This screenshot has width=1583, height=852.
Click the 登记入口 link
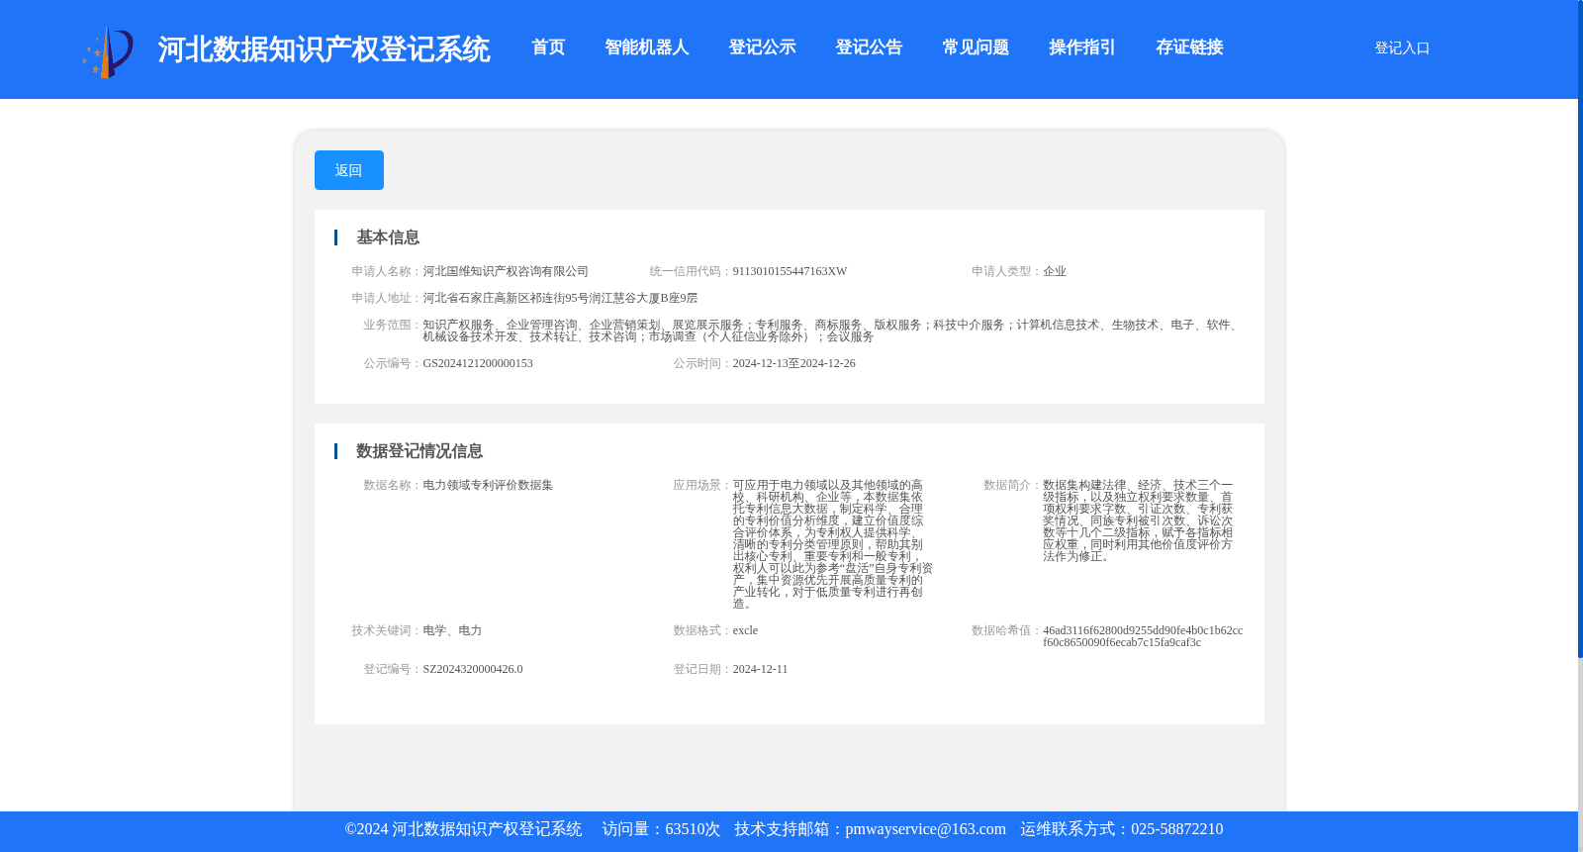coord(1402,47)
